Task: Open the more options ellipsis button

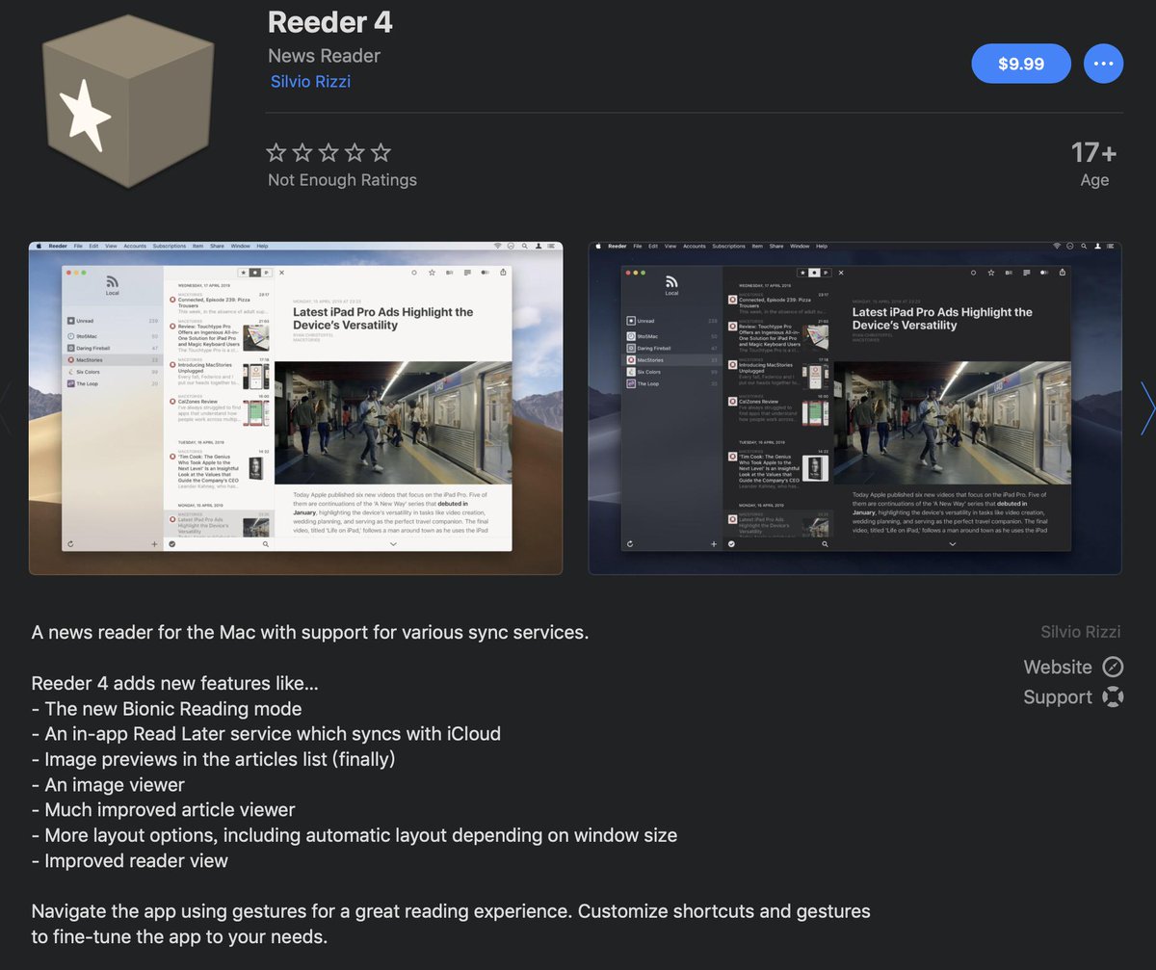Action: click(x=1104, y=64)
